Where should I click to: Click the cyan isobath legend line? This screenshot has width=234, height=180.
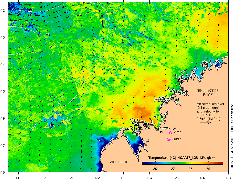[x=115, y=165]
